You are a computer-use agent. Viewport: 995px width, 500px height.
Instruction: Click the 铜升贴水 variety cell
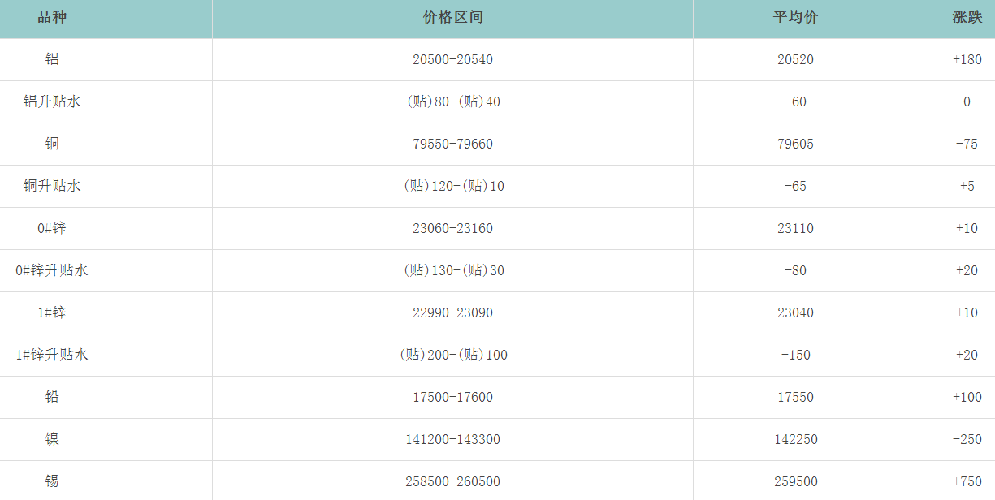(52, 187)
